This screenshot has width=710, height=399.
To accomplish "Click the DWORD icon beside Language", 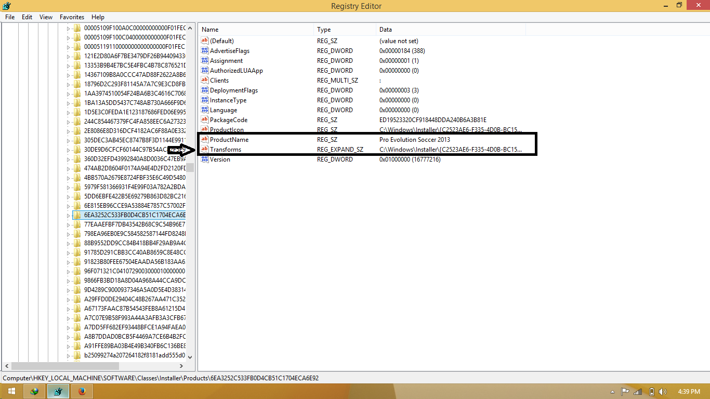I will click(204, 110).
